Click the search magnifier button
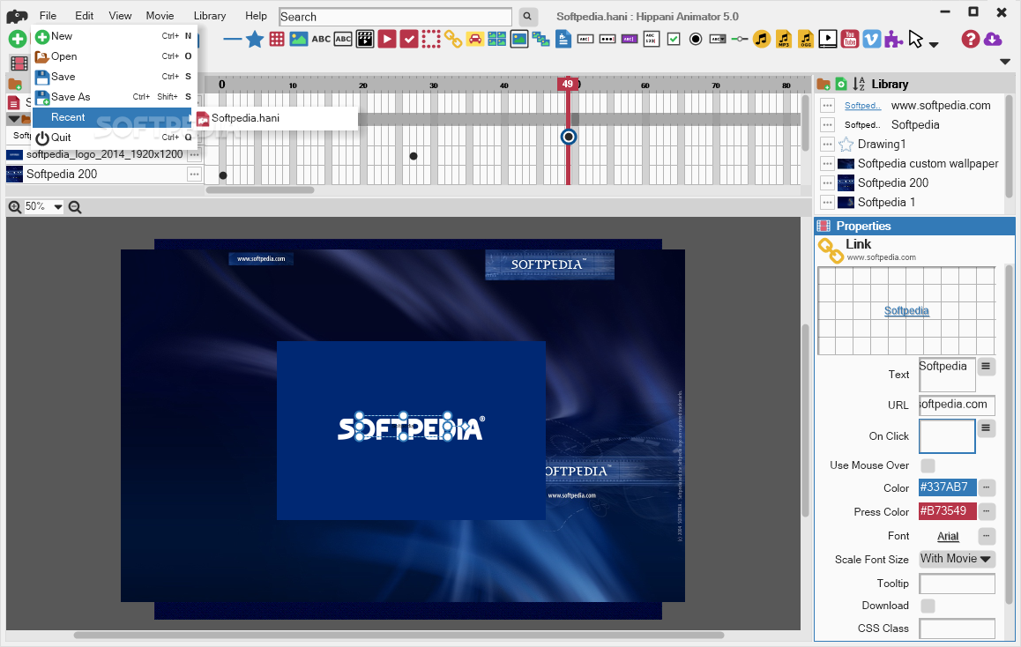 [x=527, y=16]
